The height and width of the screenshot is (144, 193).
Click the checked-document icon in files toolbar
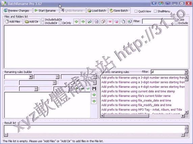click(x=96, y=22)
